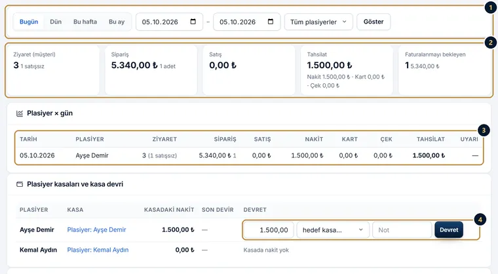Click the Devret button
Image resolution: width=498 pixels, height=274 pixels.
(x=449, y=230)
